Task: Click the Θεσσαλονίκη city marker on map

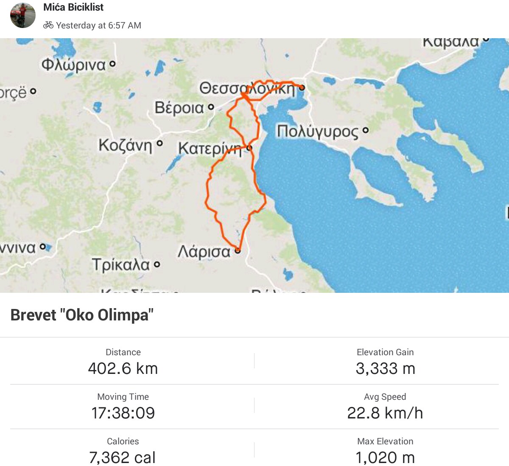Action: coord(301,88)
